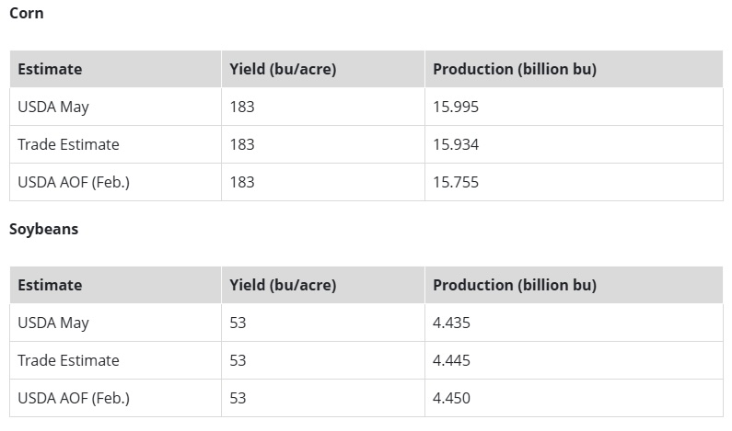Click Soybeans Production (billion bu) header
The image size is (732, 431).
pos(515,285)
